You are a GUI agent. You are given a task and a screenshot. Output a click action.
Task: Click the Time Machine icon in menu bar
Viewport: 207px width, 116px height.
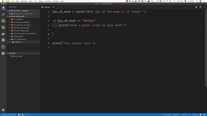(174, 1)
